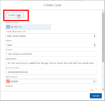105x101 pixels.
Task: Click the NA CED TA queue icon
Action: coord(8,27)
